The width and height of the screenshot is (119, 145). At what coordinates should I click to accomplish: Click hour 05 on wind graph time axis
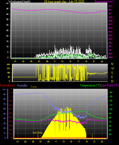tap(31, 61)
